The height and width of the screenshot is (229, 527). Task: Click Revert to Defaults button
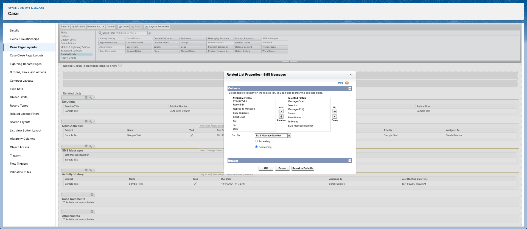pyautogui.click(x=302, y=168)
